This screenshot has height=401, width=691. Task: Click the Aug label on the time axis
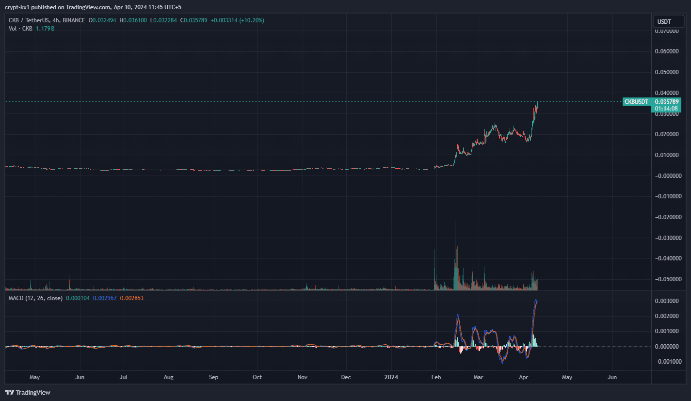pyautogui.click(x=169, y=377)
